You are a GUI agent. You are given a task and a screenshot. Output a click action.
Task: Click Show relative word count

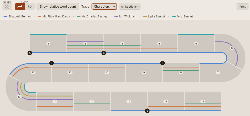pyautogui.click(x=58, y=7)
